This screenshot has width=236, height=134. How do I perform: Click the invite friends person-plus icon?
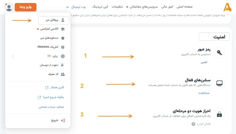click(62, 65)
